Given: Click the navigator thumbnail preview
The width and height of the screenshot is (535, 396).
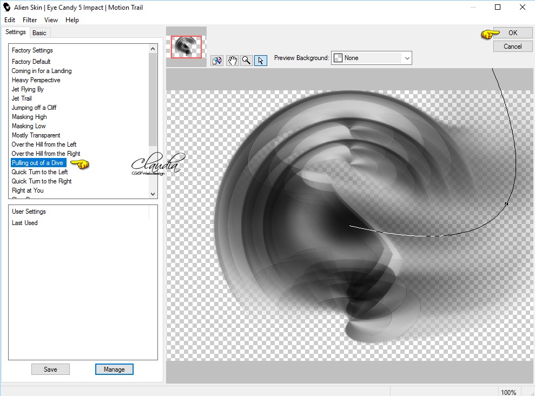Looking at the screenshot, I should pos(186,47).
